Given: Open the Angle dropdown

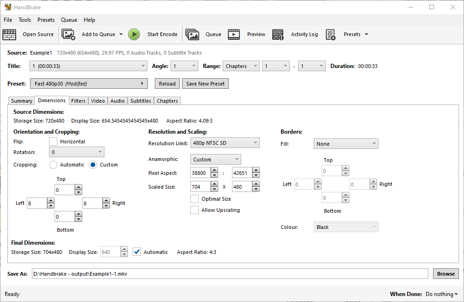Looking at the screenshot, I should click(x=184, y=66).
